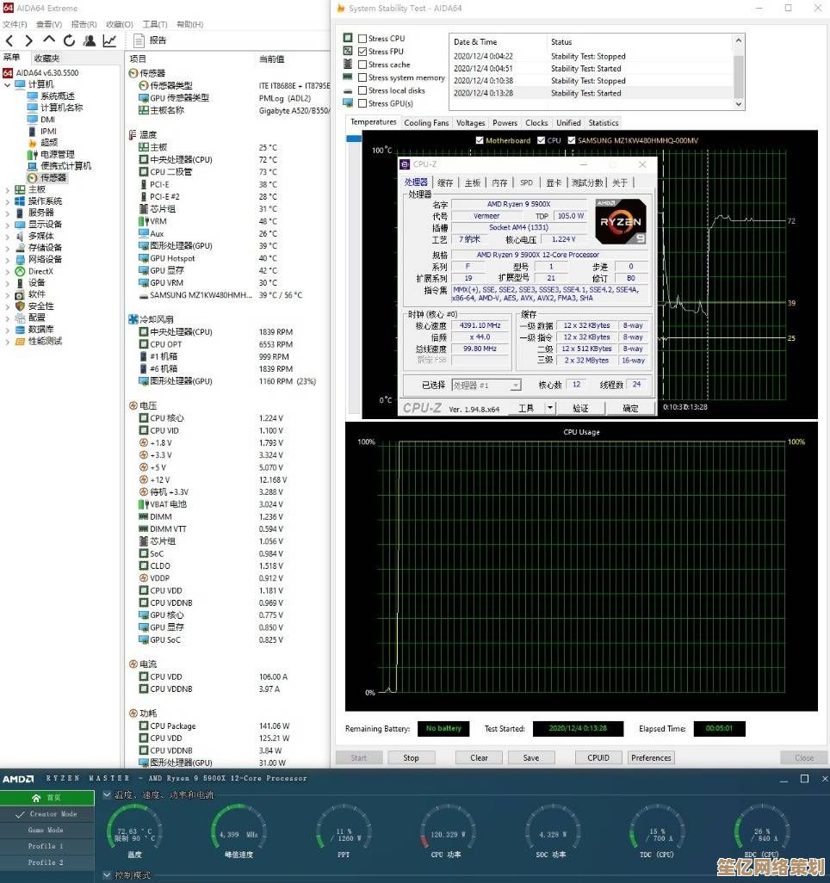Click the 功耗 power section icon
Screen dimensions: 830x883
pos(133,713)
